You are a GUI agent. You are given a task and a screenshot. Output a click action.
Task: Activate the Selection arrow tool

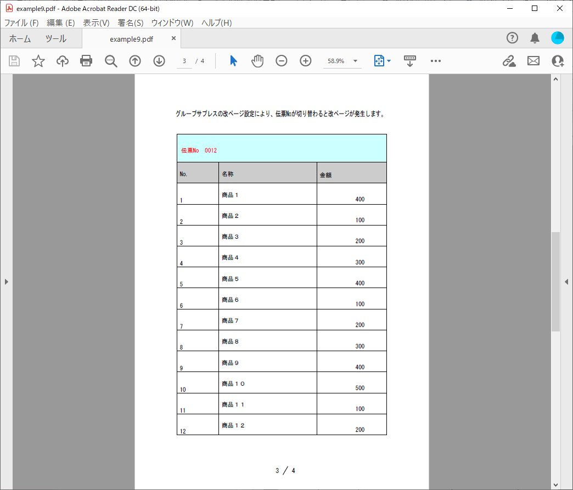click(x=233, y=61)
